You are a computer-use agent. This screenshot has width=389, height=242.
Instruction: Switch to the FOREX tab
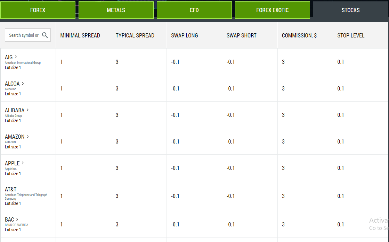38,10
